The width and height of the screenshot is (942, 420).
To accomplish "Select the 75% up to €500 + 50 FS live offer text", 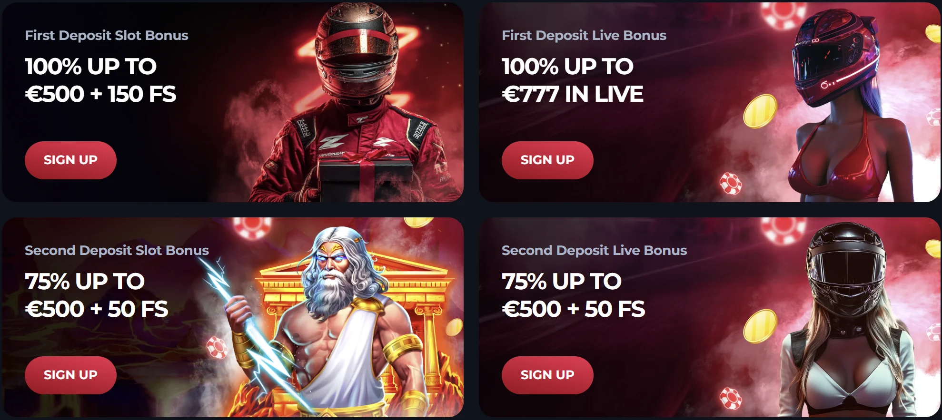I will click(574, 295).
